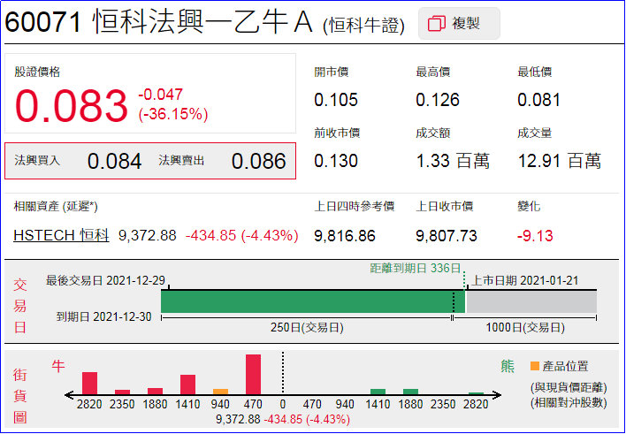
Task: Click the warrant price 0.083
Action: pyautogui.click(x=71, y=106)
